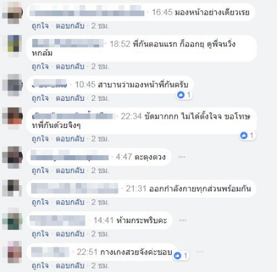This screenshot has height=272, width=277.
Task: Open the options dots beside the 4:47 comment
Action: coord(182,157)
